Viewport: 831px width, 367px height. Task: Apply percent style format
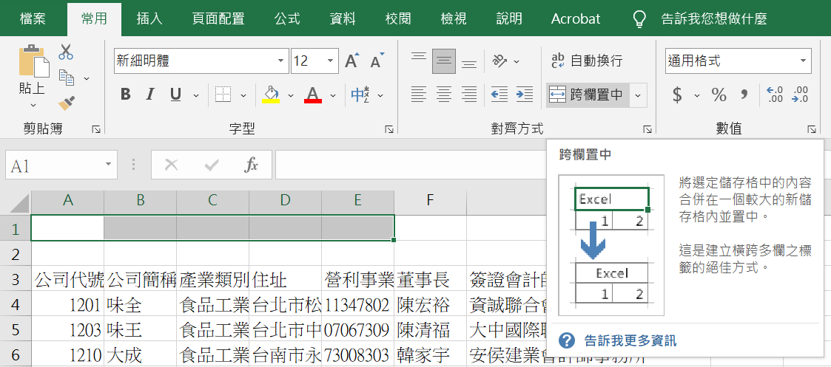click(x=719, y=95)
